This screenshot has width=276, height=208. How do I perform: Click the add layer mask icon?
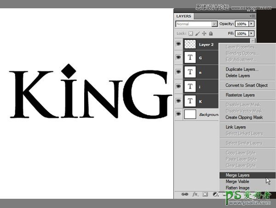pos(205,195)
